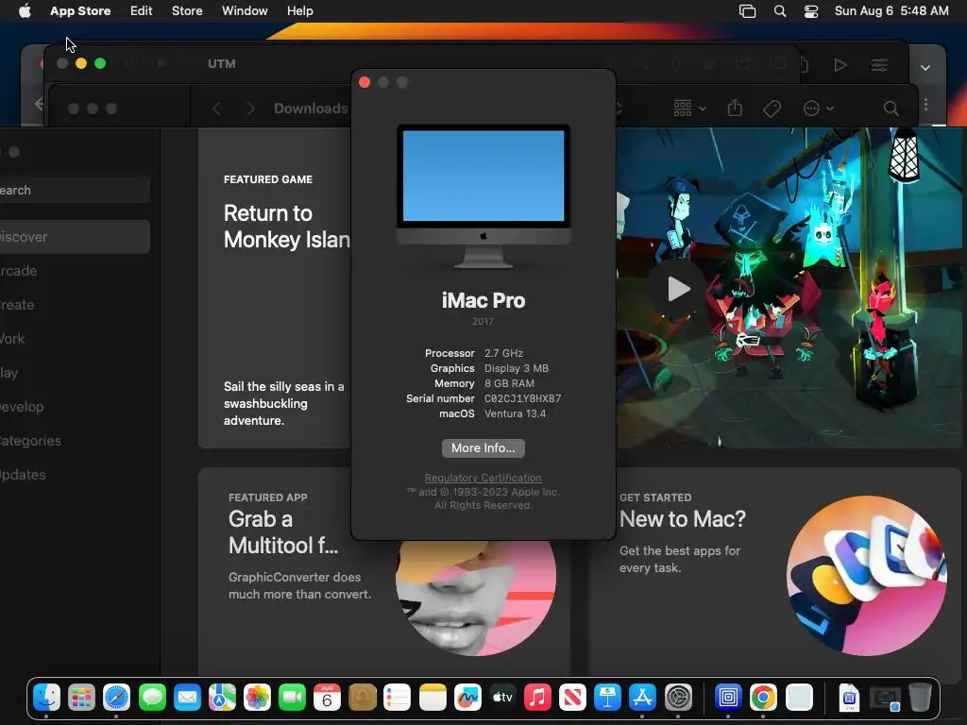Screen dimensions: 967x725
Task: Select Play in App Store sidebar
Action: coord(74,373)
